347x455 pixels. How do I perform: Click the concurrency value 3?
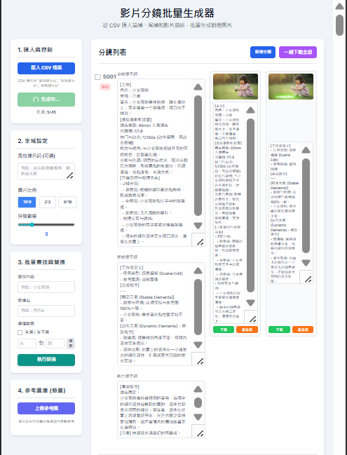46,234
